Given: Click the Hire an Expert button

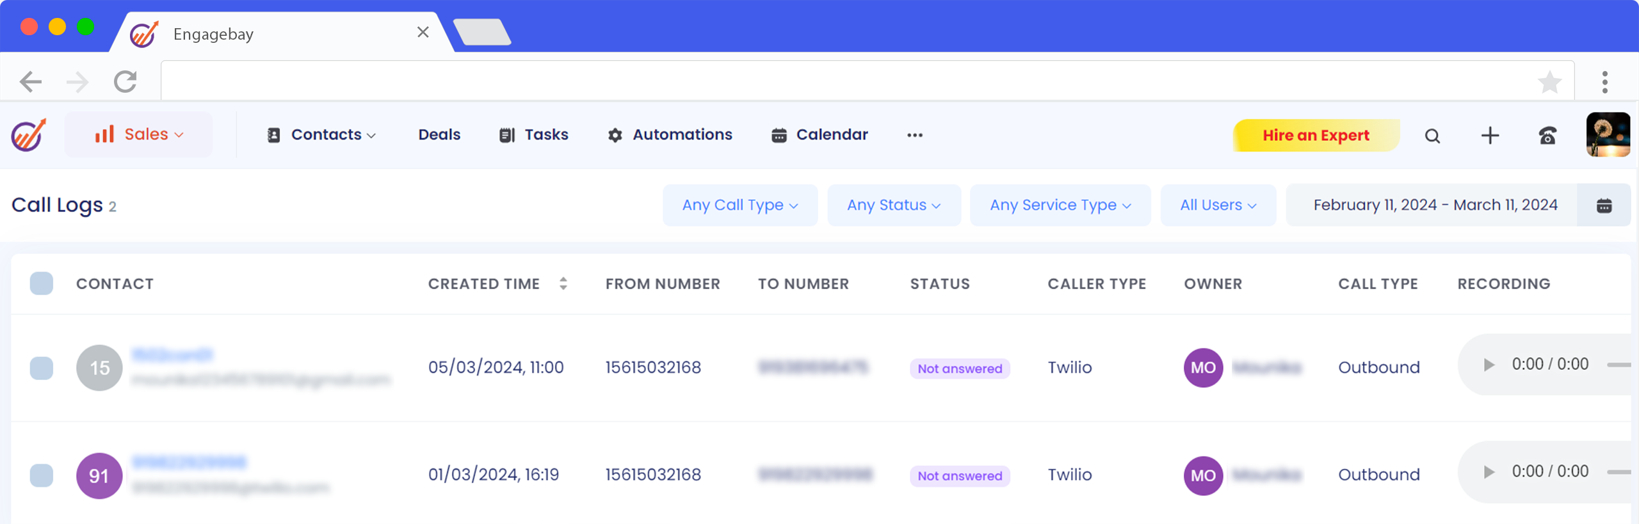Looking at the screenshot, I should [1316, 136].
